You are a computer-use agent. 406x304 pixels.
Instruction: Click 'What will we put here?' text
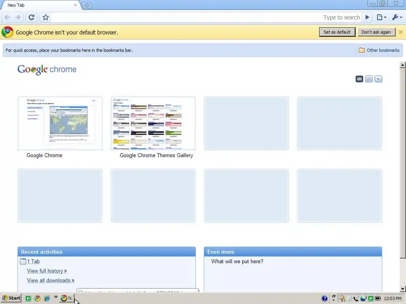pos(237,261)
